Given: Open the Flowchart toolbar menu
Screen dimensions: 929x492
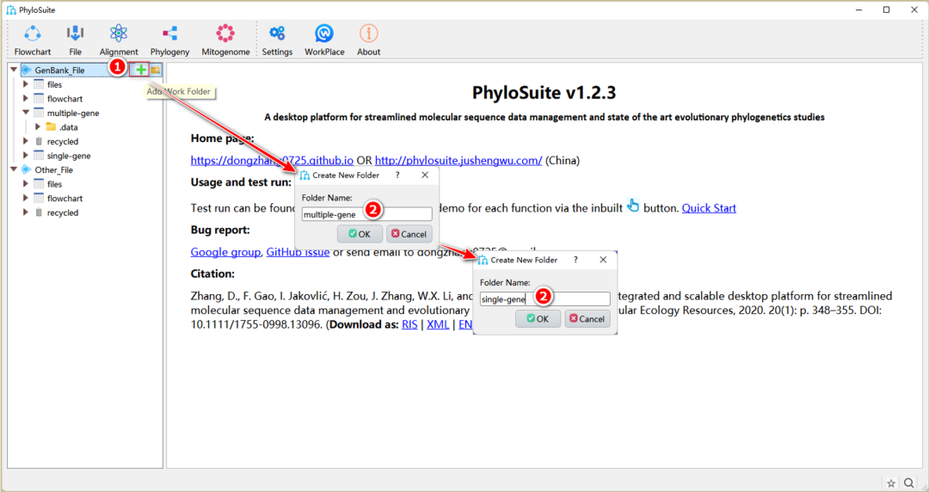Looking at the screenshot, I should [33, 40].
